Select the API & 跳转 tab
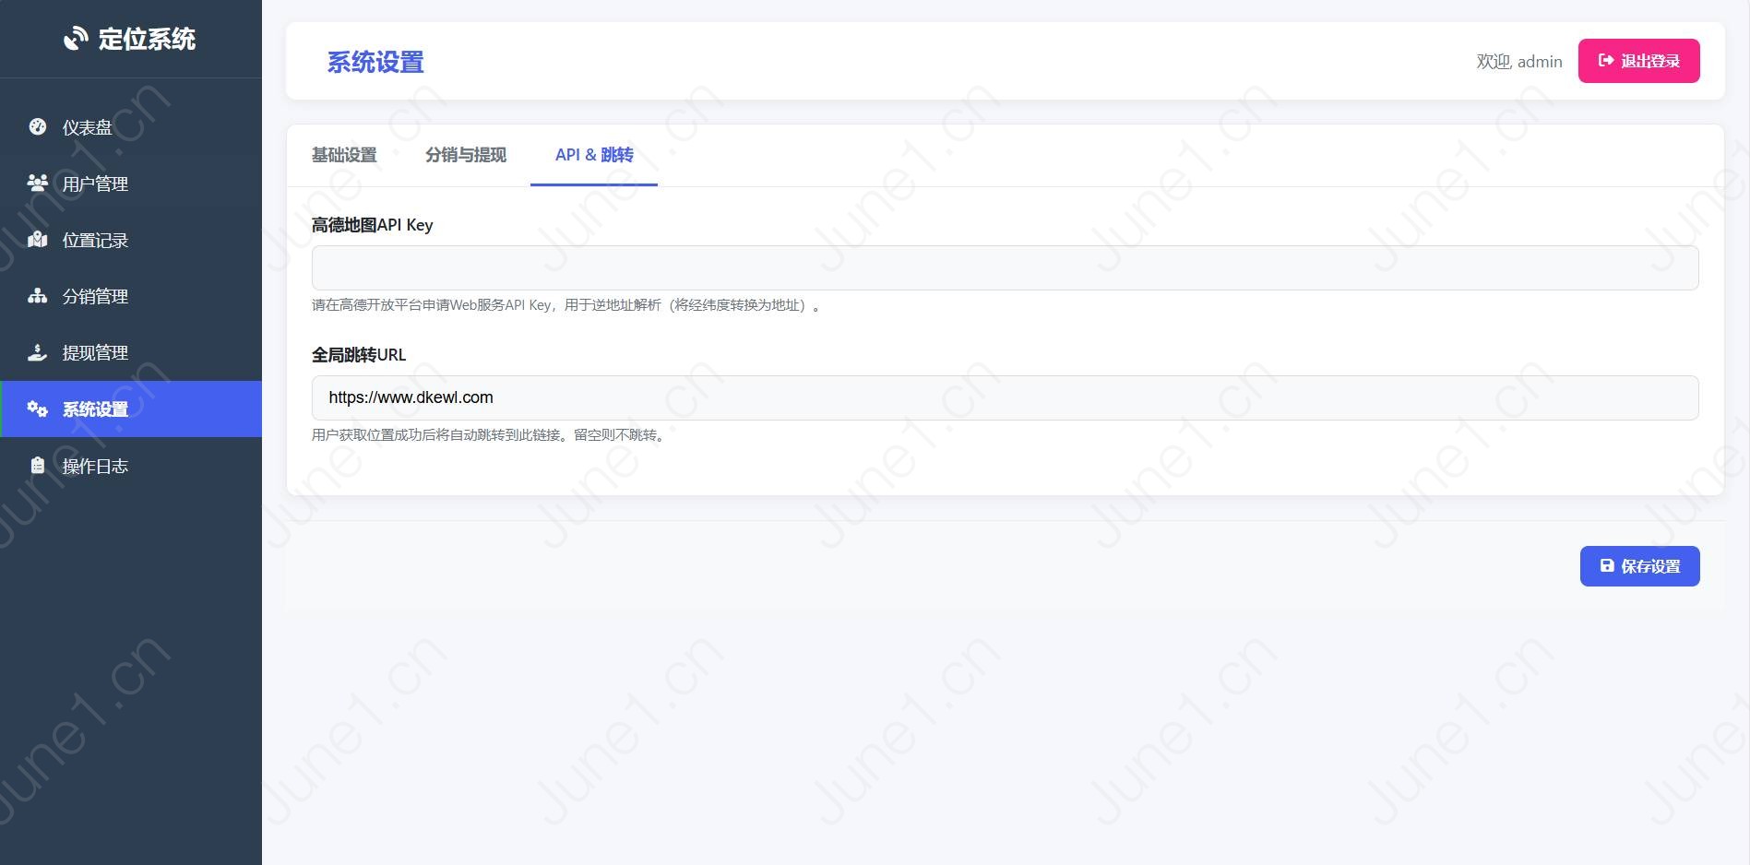The width and height of the screenshot is (1750, 865). pos(594,155)
